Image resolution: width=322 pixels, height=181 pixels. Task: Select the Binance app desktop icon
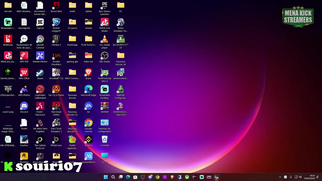89,141
